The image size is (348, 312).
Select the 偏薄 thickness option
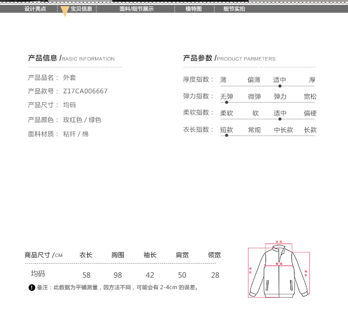254,80
